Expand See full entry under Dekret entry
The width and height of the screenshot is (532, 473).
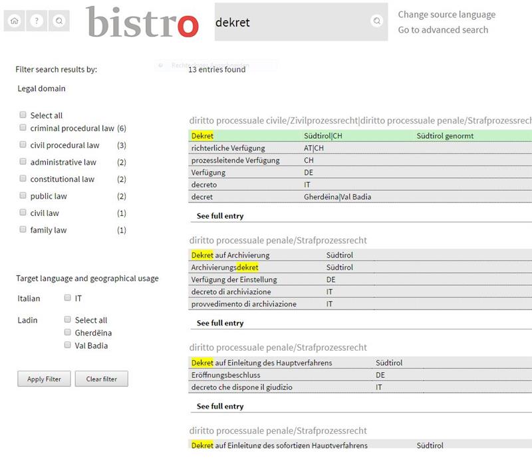(x=220, y=216)
